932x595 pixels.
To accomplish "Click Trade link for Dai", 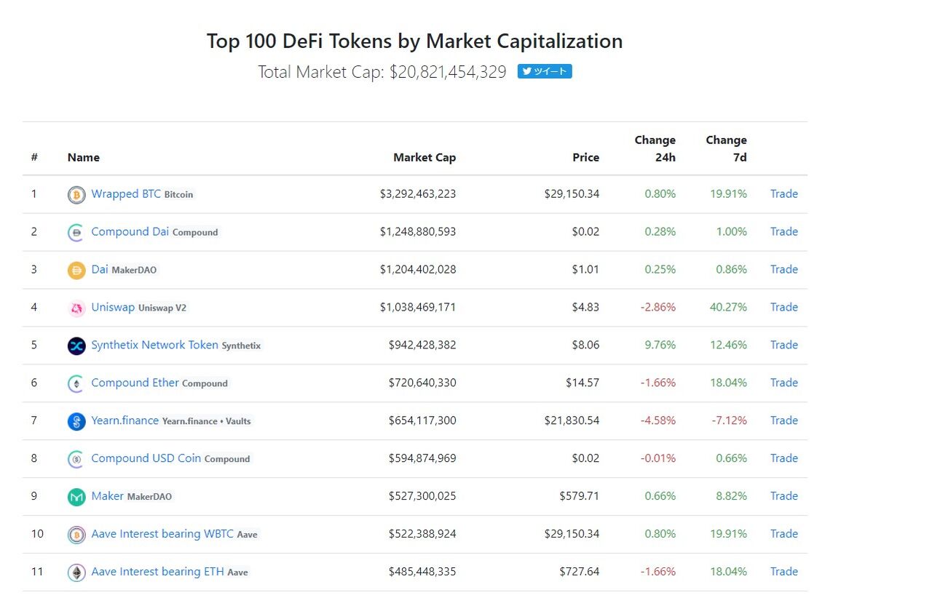I will [783, 269].
